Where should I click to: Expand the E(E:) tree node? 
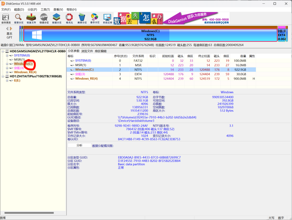point(7,81)
